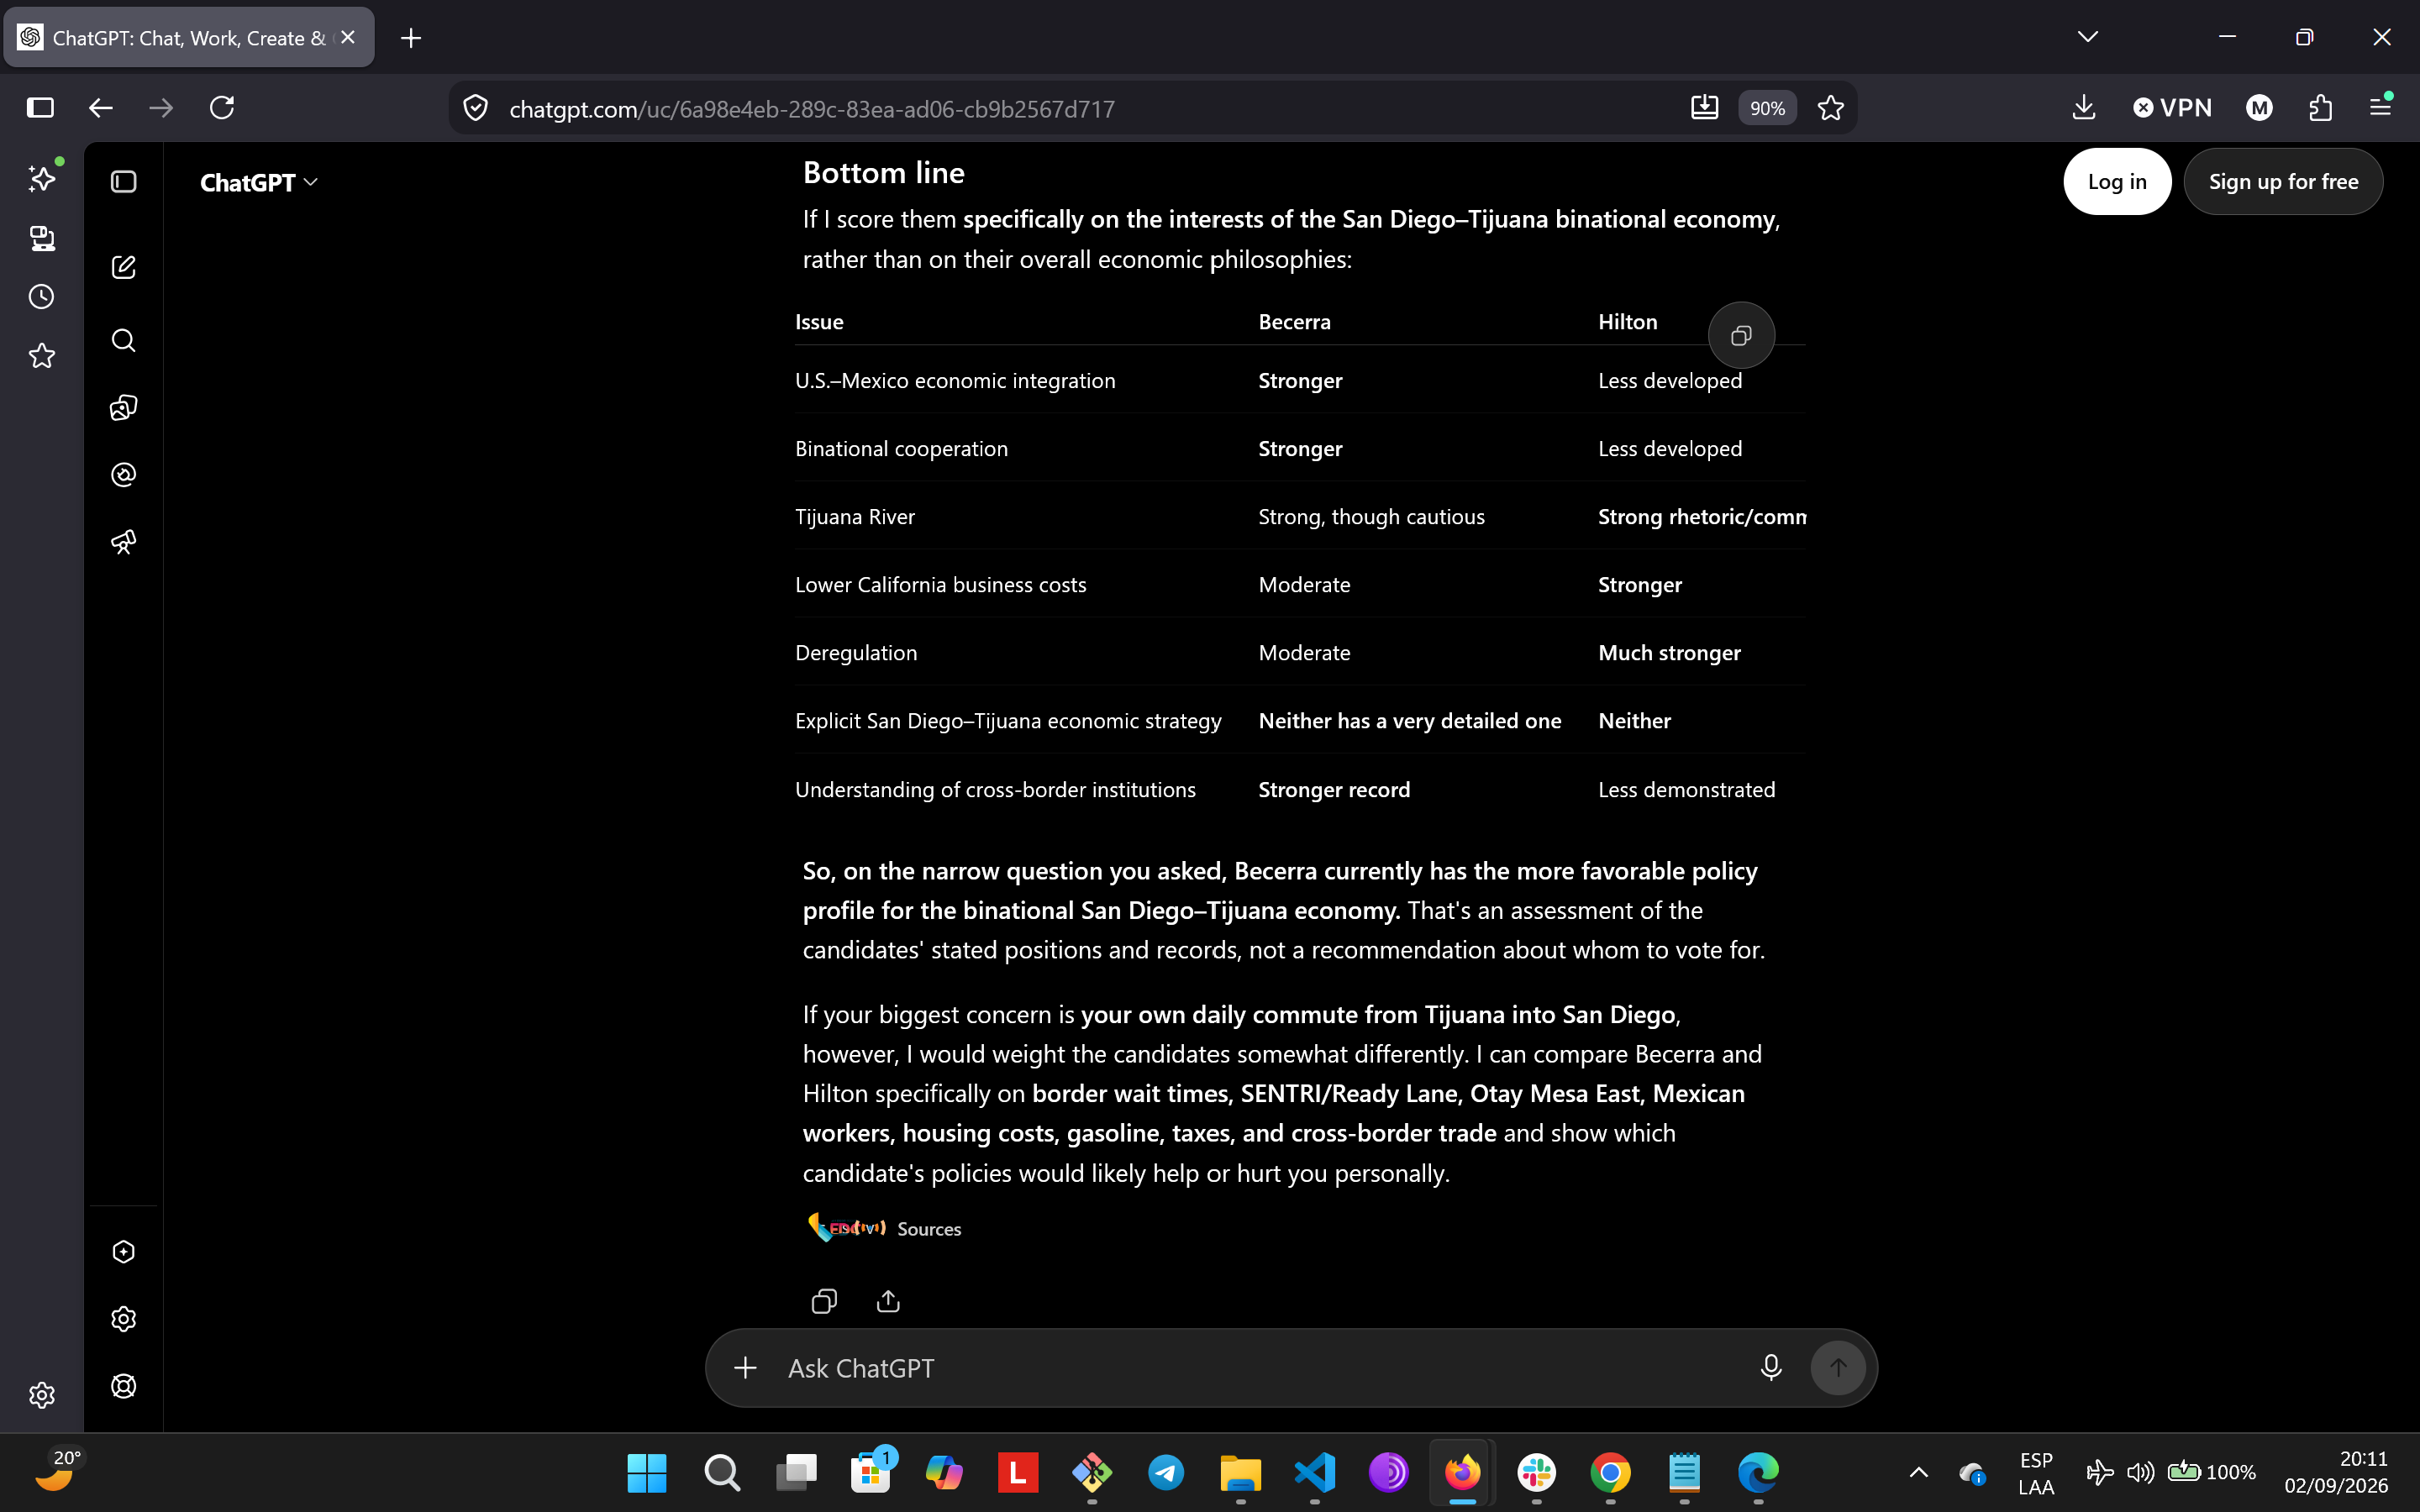This screenshot has width=2420, height=1512.
Task: Close the ChatGPT browser tab
Action: pos(348,38)
